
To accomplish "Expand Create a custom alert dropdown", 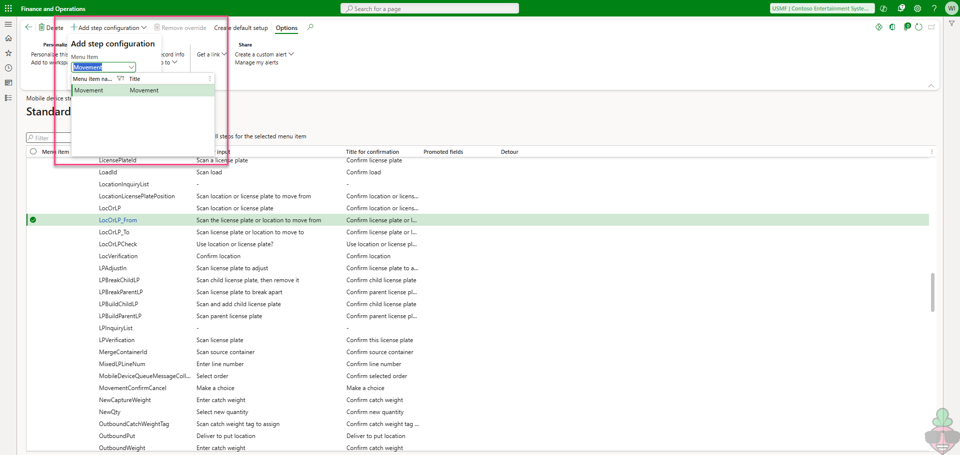I will [x=291, y=54].
